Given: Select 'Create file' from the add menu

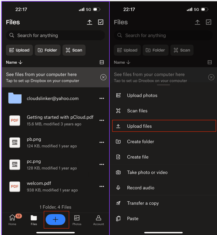Looking at the screenshot, I should tap(163, 157).
